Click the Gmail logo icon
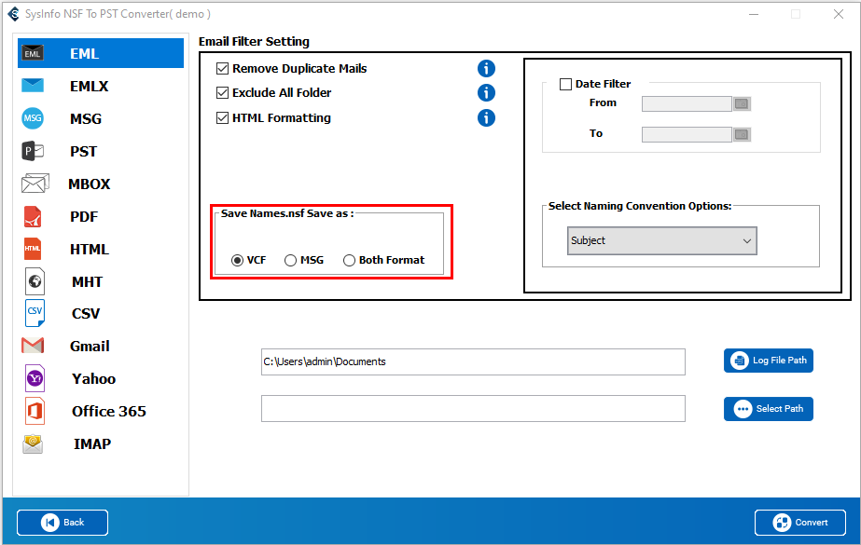861x545 pixels. pos(33,346)
